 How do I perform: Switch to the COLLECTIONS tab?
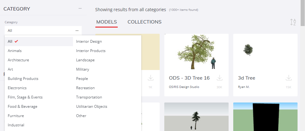pos(144,22)
